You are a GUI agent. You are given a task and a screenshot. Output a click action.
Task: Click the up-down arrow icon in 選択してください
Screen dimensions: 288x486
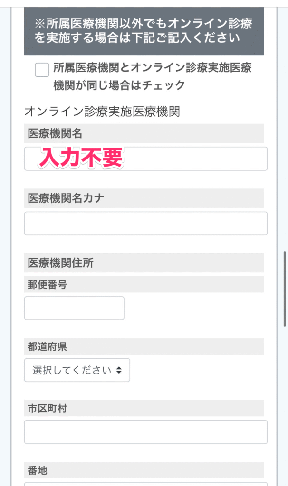point(119,370)
